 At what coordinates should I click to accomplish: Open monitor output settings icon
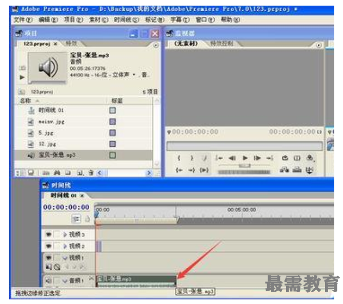point(310,158)
